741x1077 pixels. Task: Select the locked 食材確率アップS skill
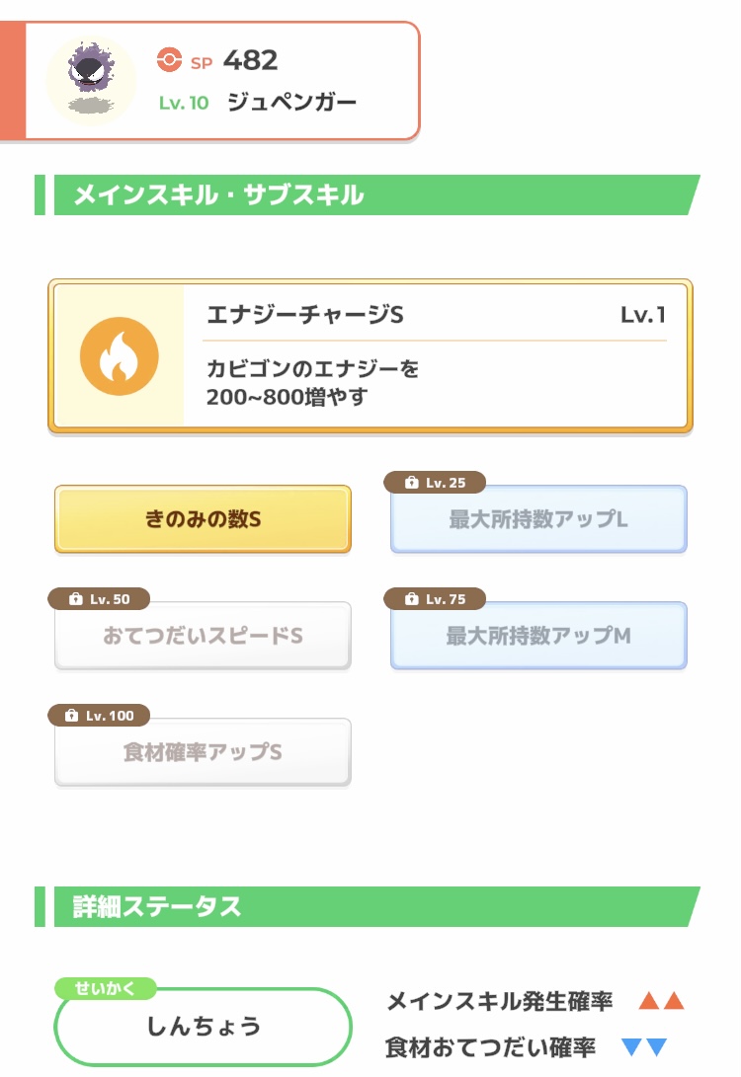(x=203, y=753)
